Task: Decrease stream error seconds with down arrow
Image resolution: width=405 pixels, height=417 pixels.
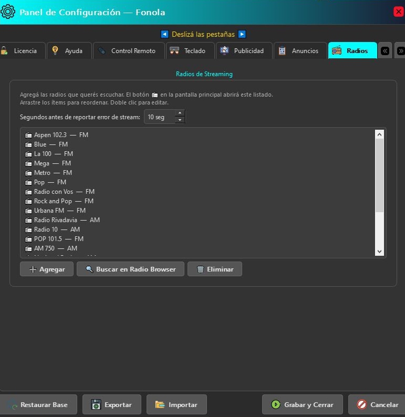Action: 180,120
